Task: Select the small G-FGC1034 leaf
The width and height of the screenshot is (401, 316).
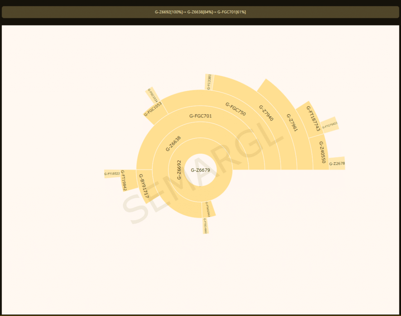Action: (x=153, y=95)
